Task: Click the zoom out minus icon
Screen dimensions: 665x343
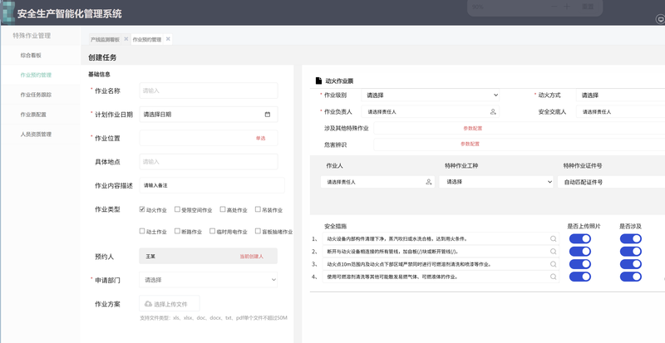Action: (x=554, y=7)
